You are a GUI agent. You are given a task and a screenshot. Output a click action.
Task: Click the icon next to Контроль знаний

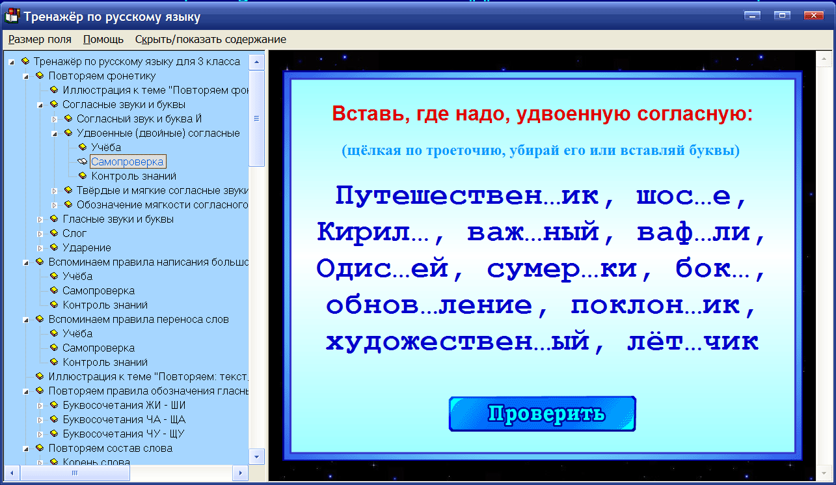[82, 176]
